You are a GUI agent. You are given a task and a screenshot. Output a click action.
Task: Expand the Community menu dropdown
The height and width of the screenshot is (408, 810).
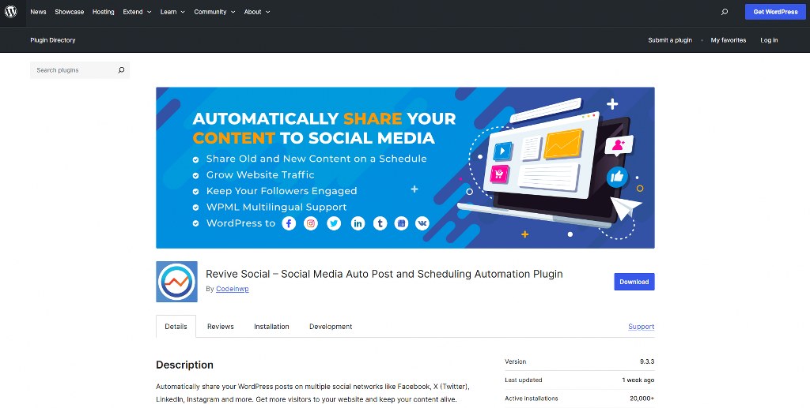pos(214,12)
